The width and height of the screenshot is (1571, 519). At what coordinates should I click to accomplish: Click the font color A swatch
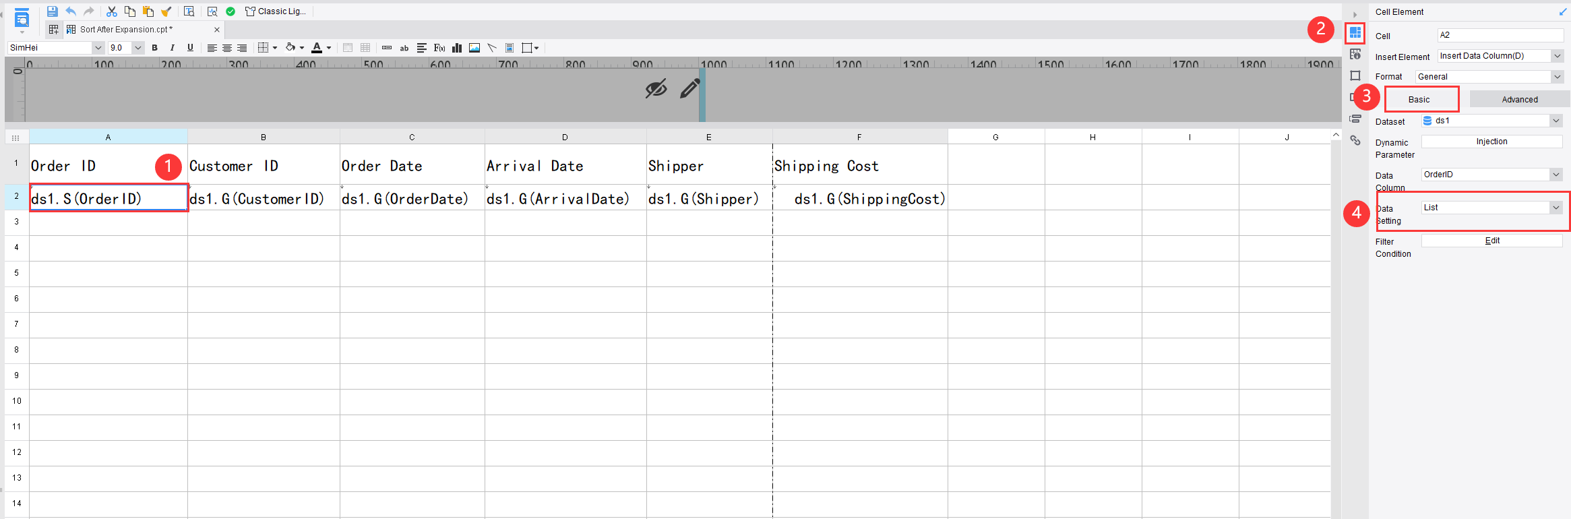317,48
